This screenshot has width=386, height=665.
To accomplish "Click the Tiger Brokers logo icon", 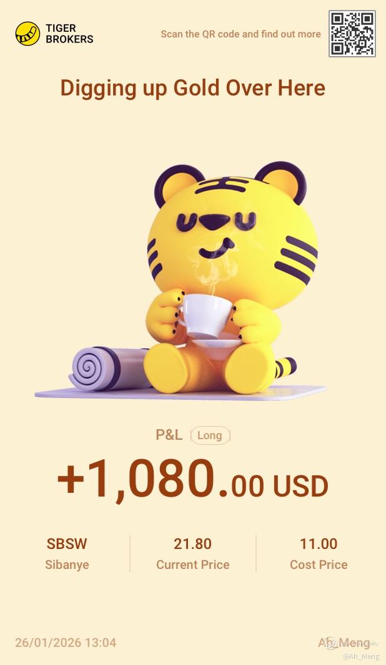I will (27, 34).
